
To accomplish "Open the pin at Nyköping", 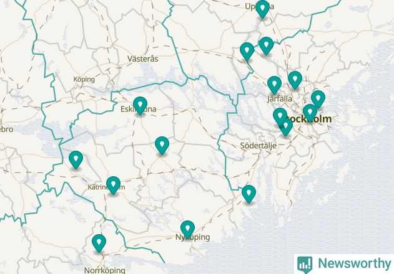I will point(187,230).
